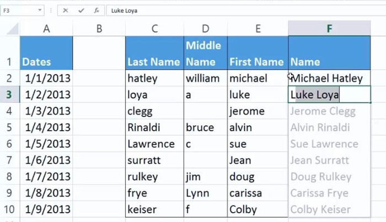Select the cell with date 1/9/2013
Screen dimensions: 386x222
click(x=46, y=209)
